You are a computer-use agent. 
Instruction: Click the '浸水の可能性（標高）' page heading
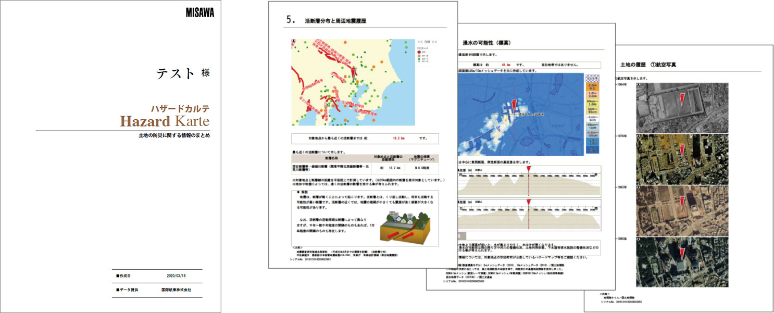tap(488, 43)
